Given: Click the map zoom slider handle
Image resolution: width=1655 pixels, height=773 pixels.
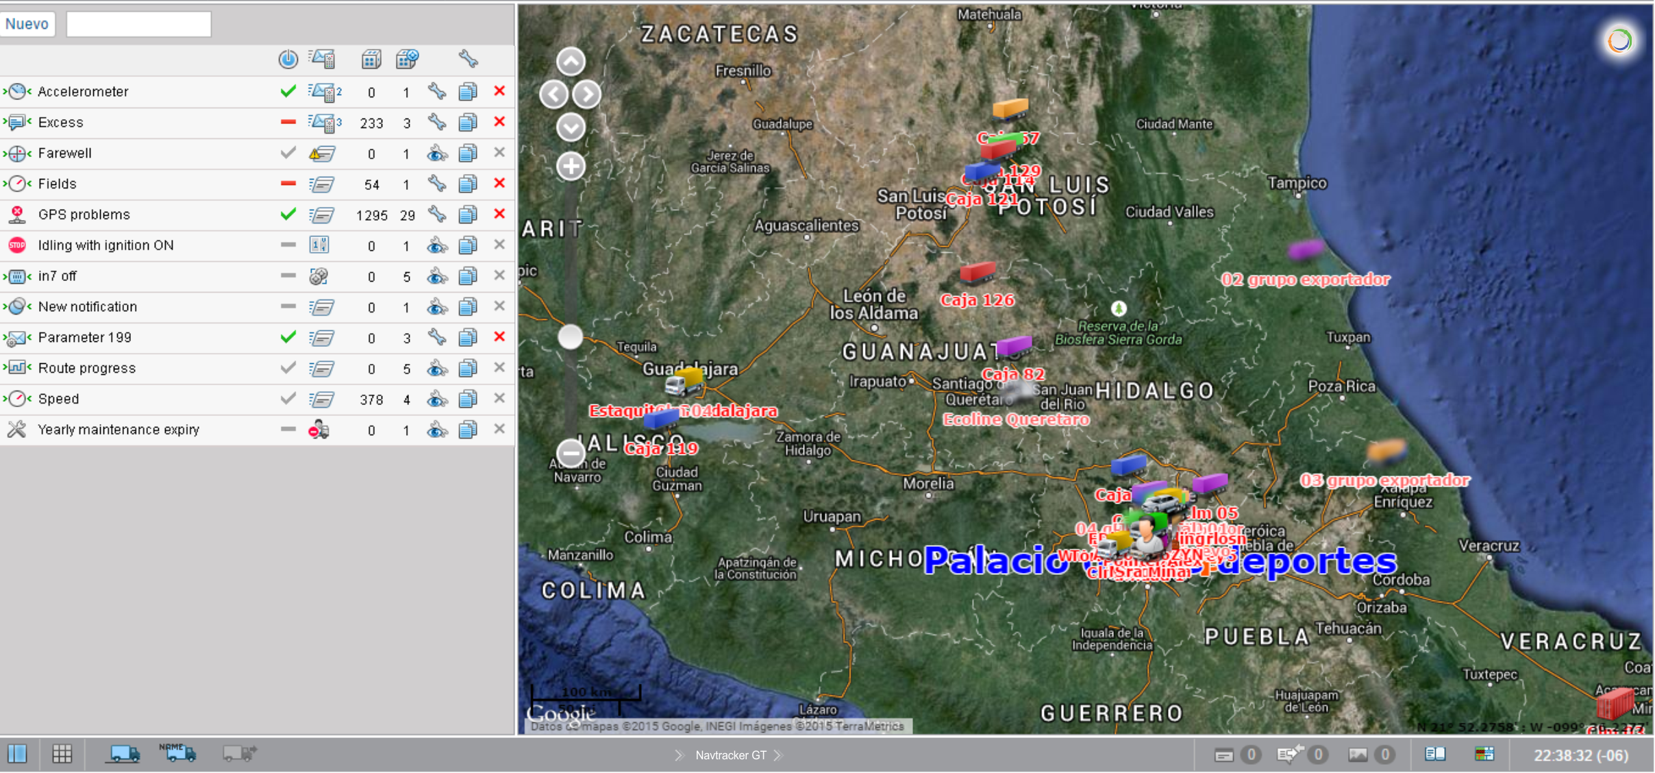Looking at the screenshot, I should [x=570, y=337].
